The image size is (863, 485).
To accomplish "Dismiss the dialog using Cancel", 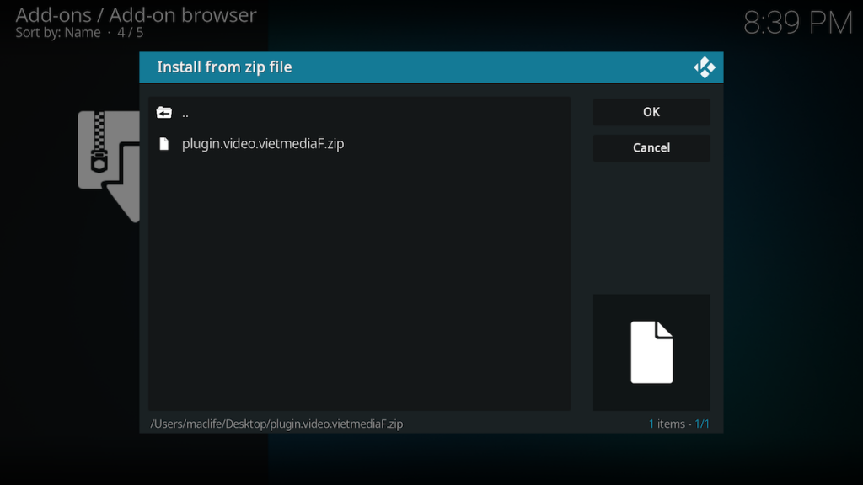I will 651,147.
